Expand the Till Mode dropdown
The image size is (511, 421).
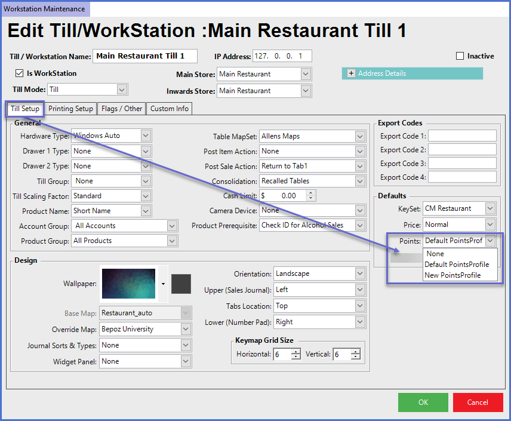point(122,90)
